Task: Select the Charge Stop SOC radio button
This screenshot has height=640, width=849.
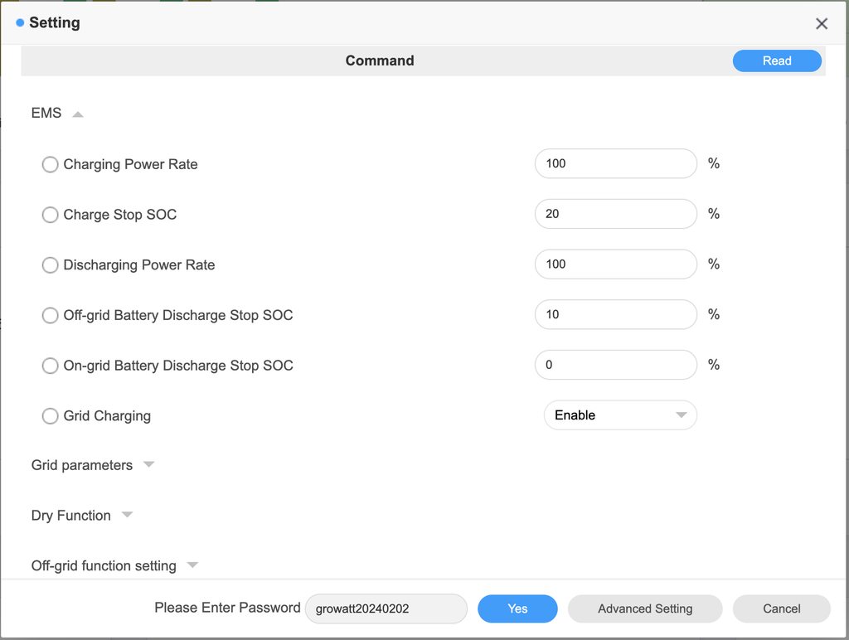Action: 51,215
